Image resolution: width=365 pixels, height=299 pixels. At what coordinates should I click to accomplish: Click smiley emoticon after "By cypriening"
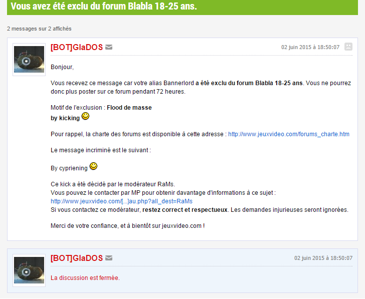pyautogui.click(x=94, y=166)
